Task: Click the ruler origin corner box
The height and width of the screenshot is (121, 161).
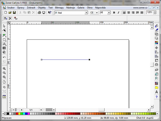Action: click(x=9, y=23)
